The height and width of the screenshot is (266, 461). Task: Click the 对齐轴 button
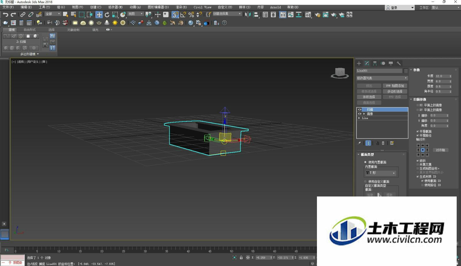click(440, 150)
